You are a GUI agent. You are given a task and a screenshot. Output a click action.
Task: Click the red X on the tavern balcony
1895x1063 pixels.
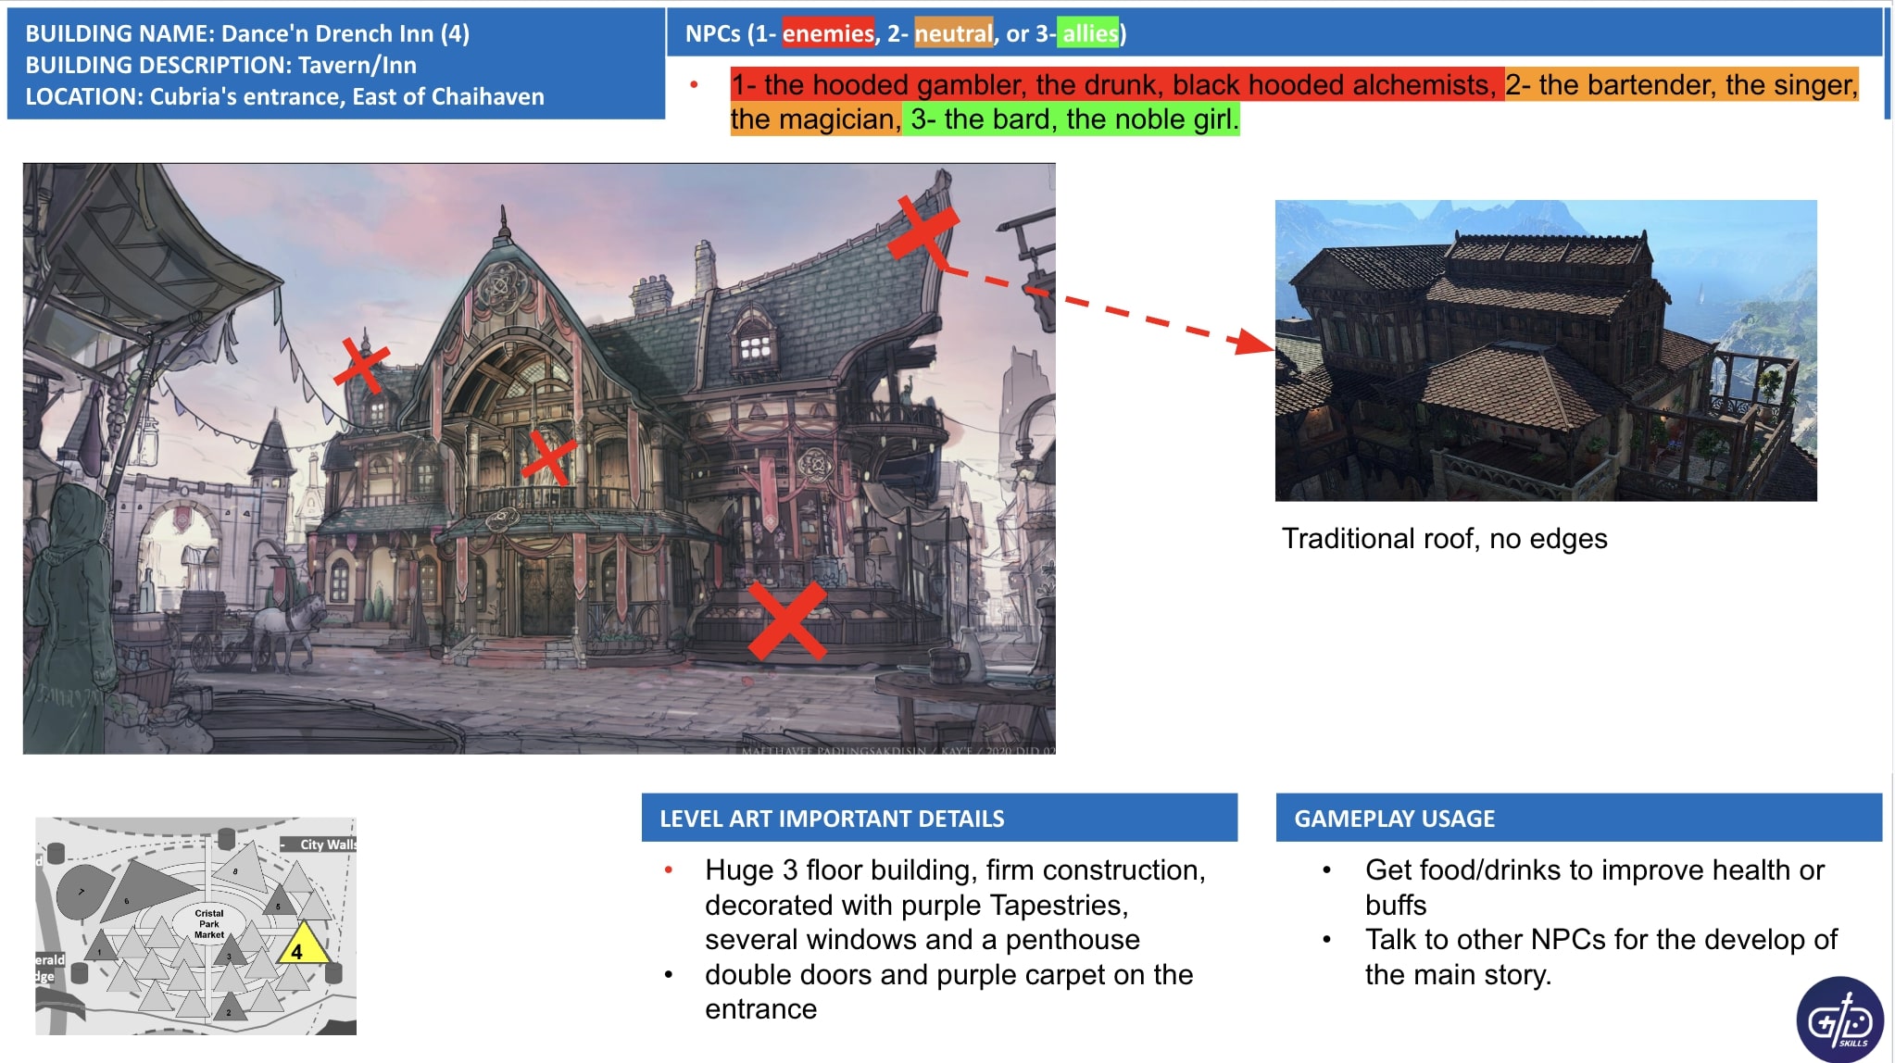(548, 456)
